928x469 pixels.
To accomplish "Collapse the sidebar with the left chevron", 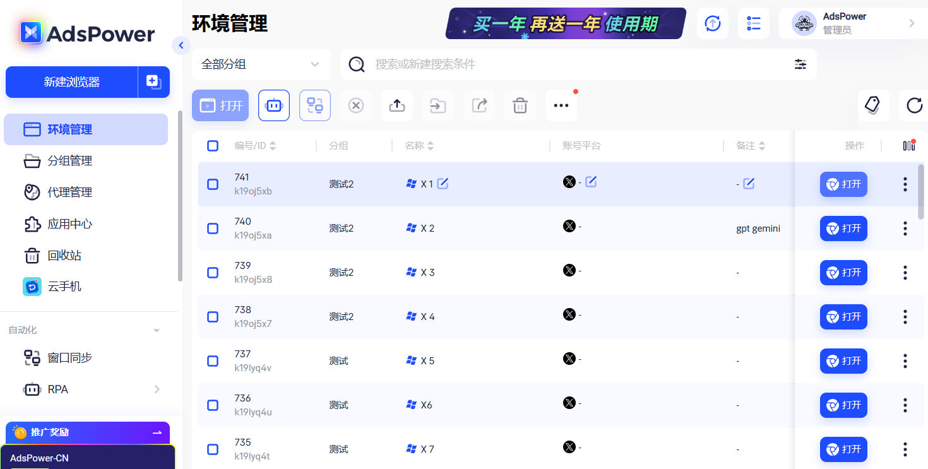I will point(181,45).
